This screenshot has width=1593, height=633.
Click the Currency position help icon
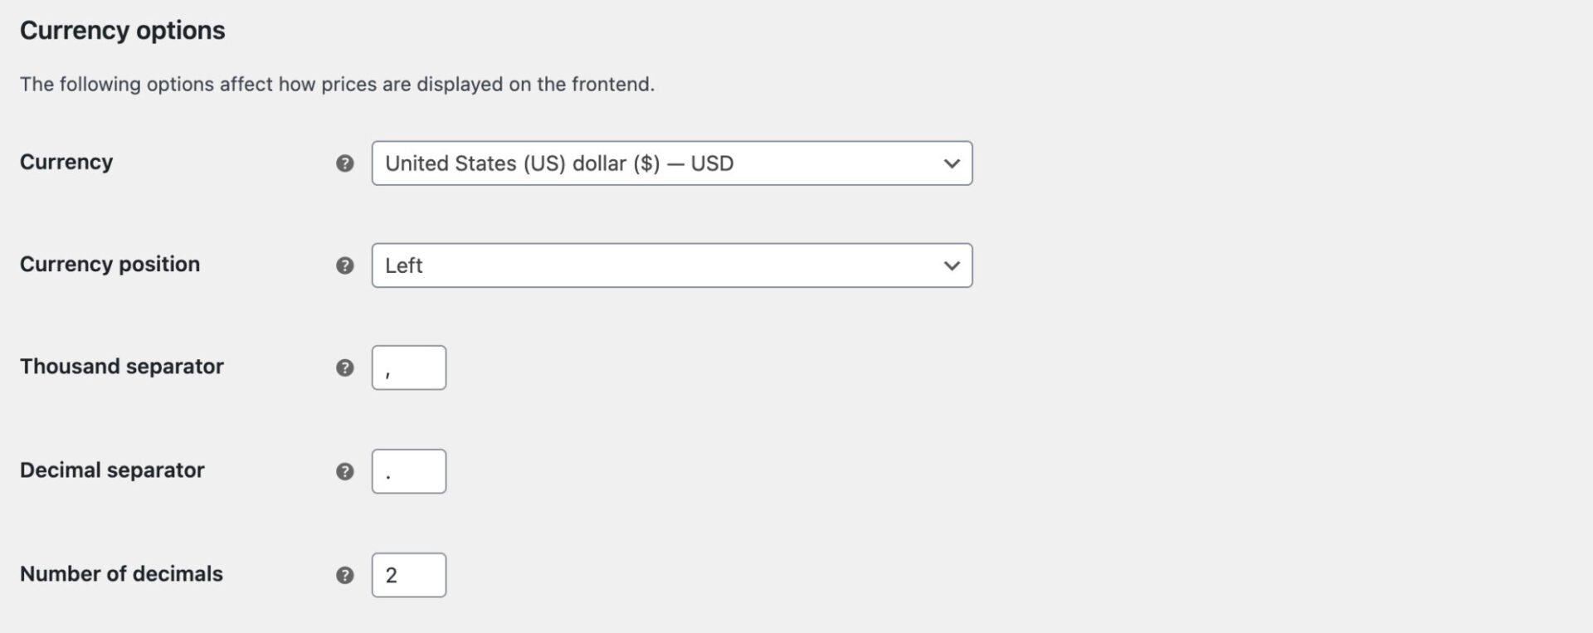[344, 266]
